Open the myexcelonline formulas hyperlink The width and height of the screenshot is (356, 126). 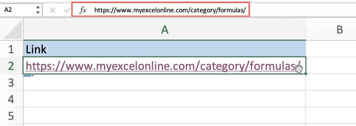[x=163, y=66]
